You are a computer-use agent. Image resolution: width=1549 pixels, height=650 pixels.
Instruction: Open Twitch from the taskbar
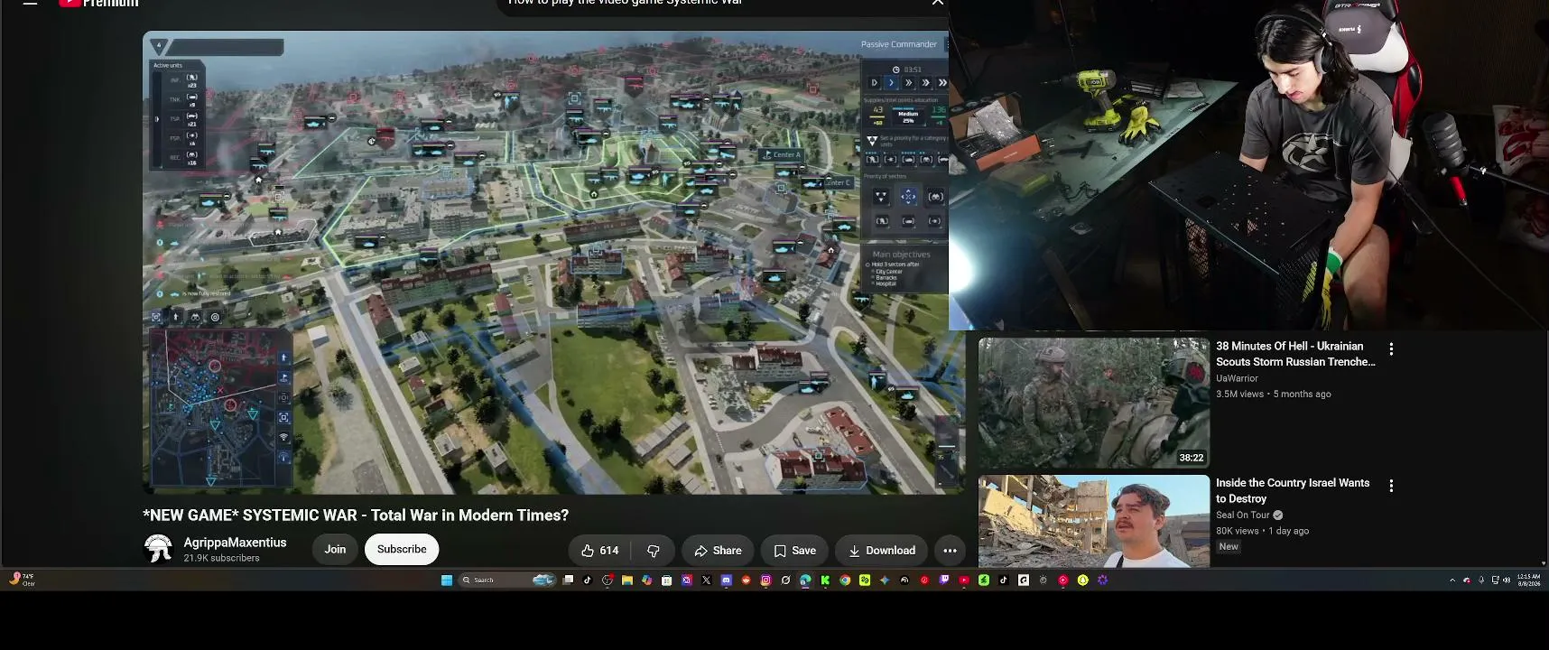pyautogui.click(x=944, y=580)
